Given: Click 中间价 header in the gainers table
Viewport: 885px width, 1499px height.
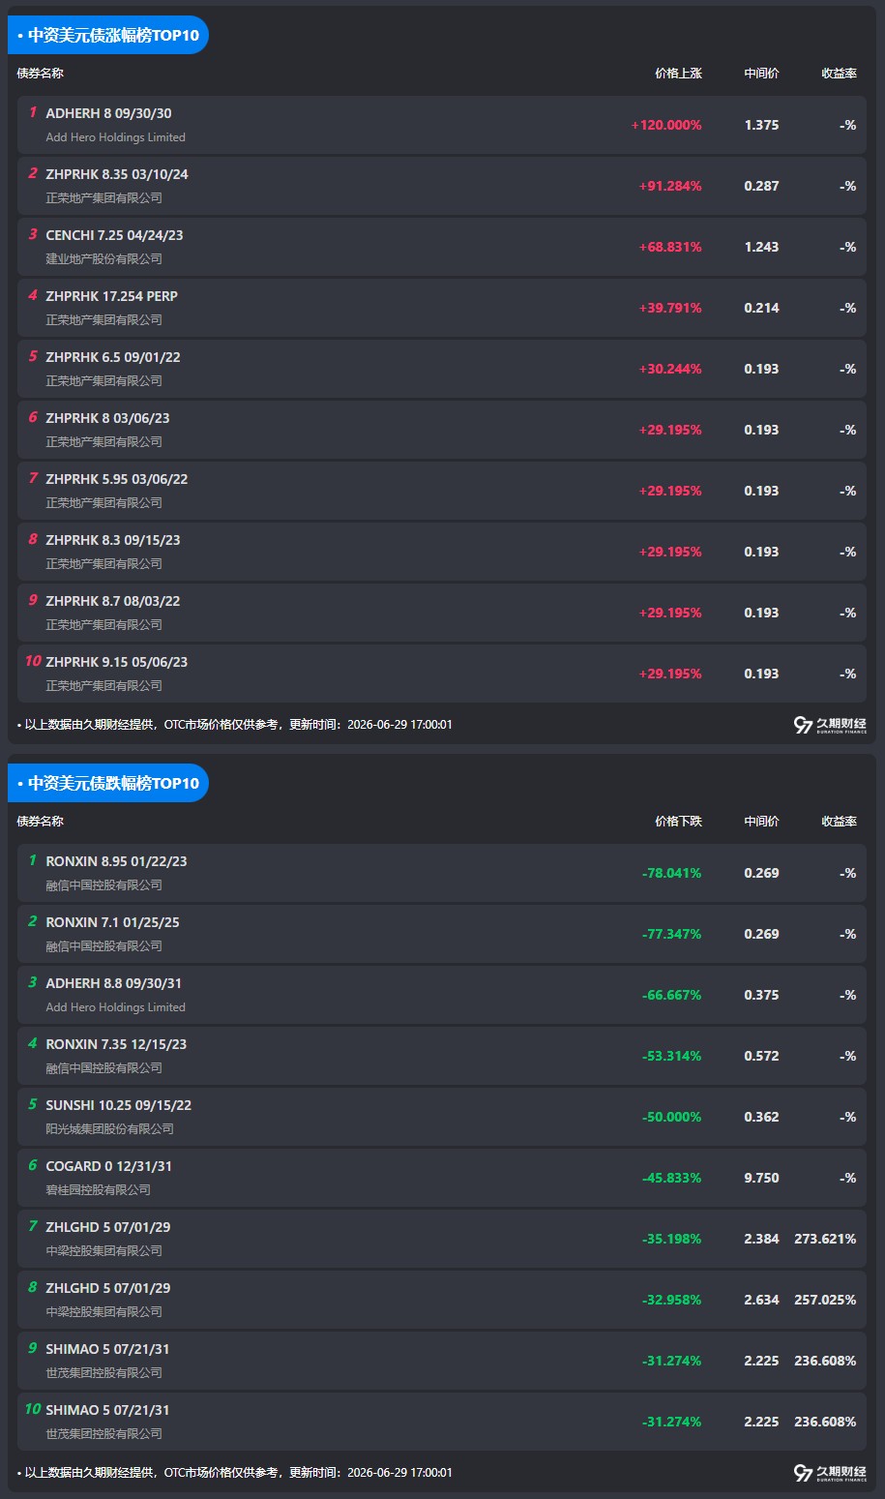Looking at the screenshot, I should coord(761,74).
